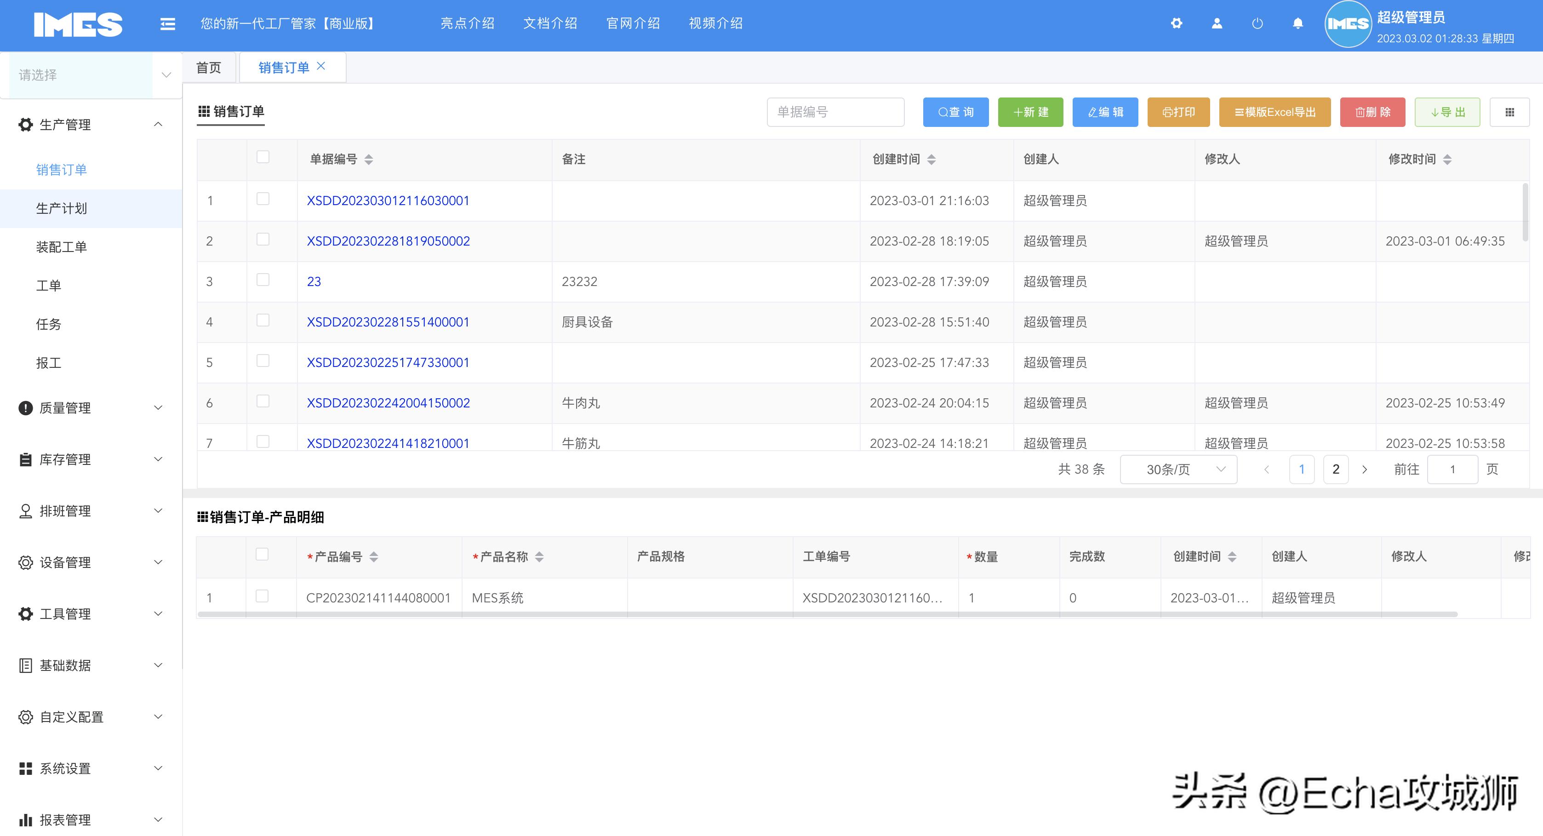Click the 生产管理 gear icon in sidebar
Screen dimensions: 1543x836
click(24, 125)
